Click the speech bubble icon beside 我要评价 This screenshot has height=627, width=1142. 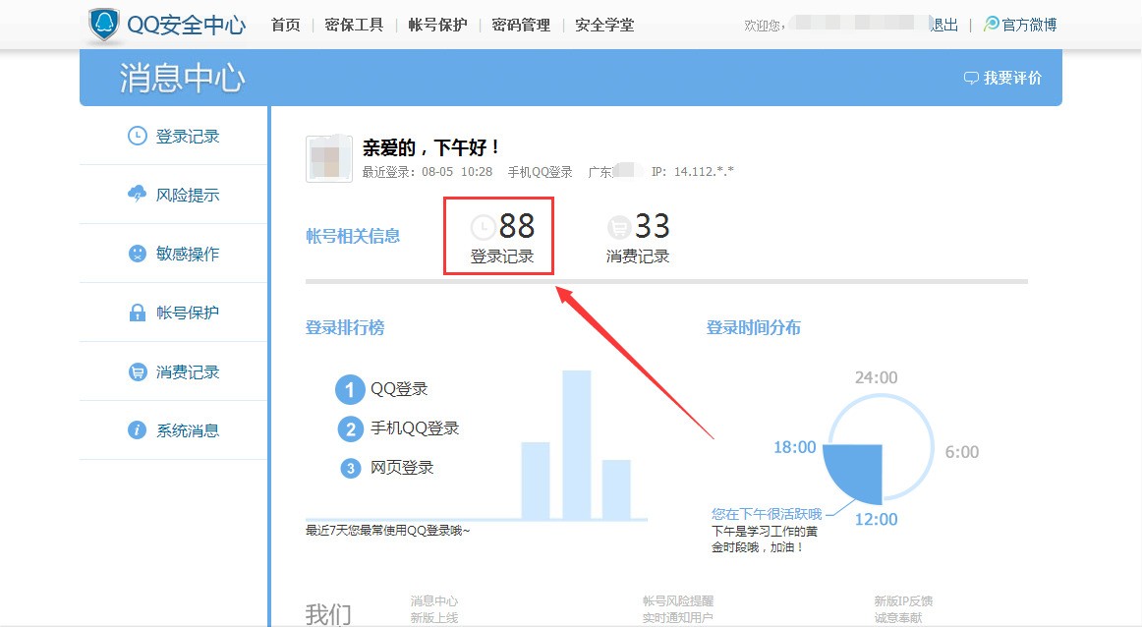(971, 78)
